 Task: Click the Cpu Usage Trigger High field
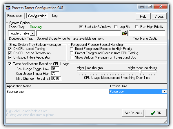(x=55, y=74)
